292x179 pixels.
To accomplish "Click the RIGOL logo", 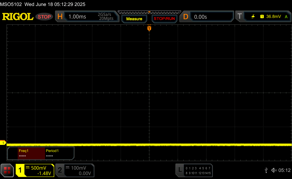I will [x=18, y=17].
